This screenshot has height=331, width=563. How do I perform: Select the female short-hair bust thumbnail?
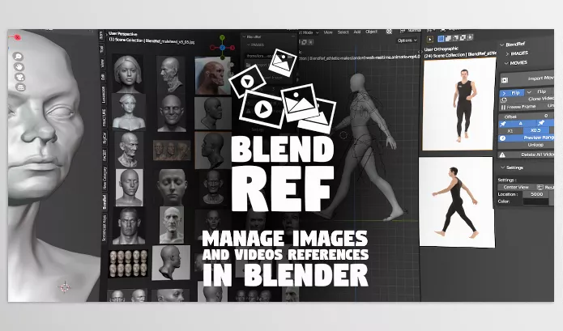pos(128,74)
